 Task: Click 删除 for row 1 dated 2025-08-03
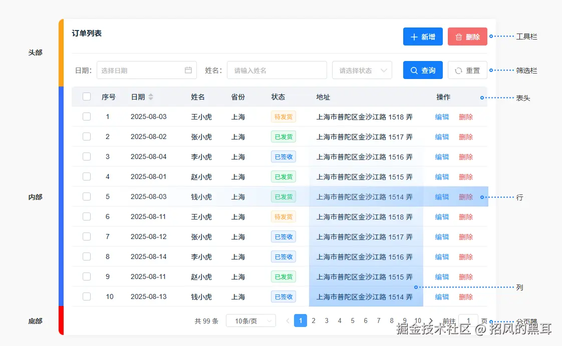point(466,116)
